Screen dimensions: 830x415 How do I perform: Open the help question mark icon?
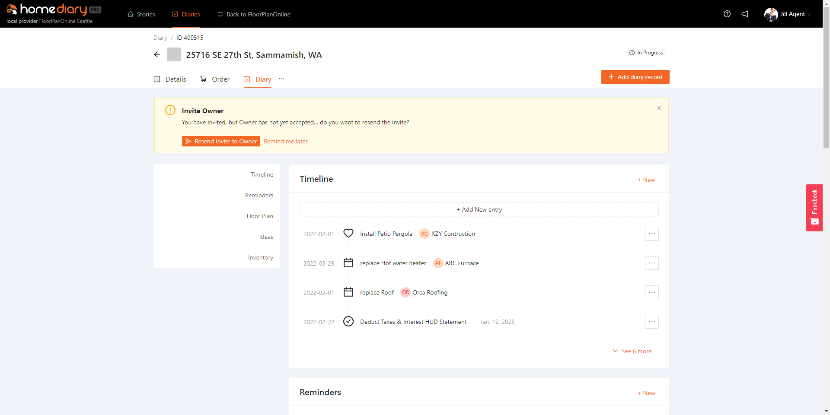(727, 14)
